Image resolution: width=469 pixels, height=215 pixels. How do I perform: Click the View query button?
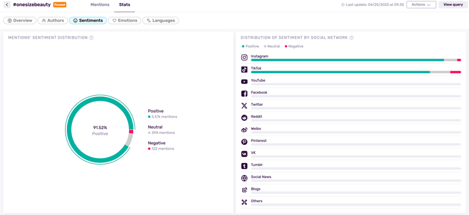(x=453, y=5)
